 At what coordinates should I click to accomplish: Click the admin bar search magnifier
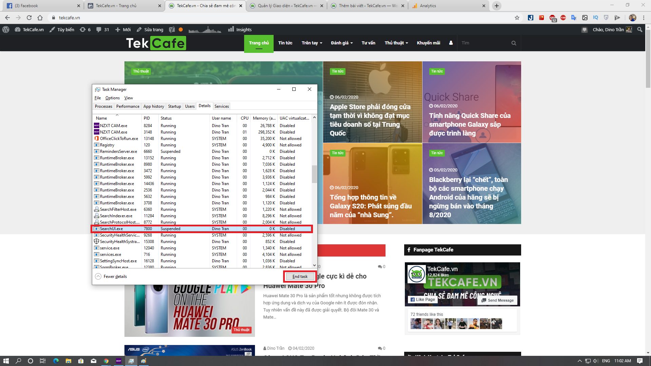pyautogui.click(x=640, y=29)
